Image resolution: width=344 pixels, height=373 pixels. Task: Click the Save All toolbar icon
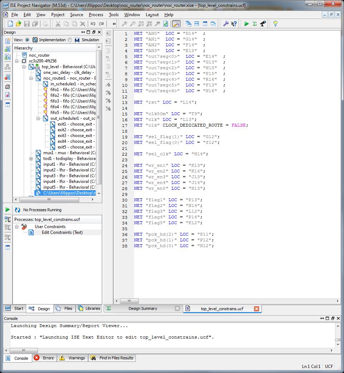[35, 24]
